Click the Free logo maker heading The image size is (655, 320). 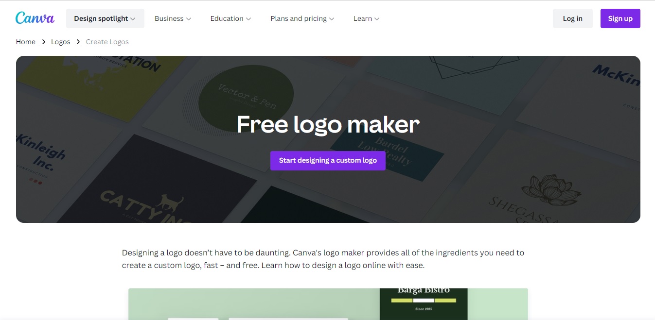[x=328, y=124]
